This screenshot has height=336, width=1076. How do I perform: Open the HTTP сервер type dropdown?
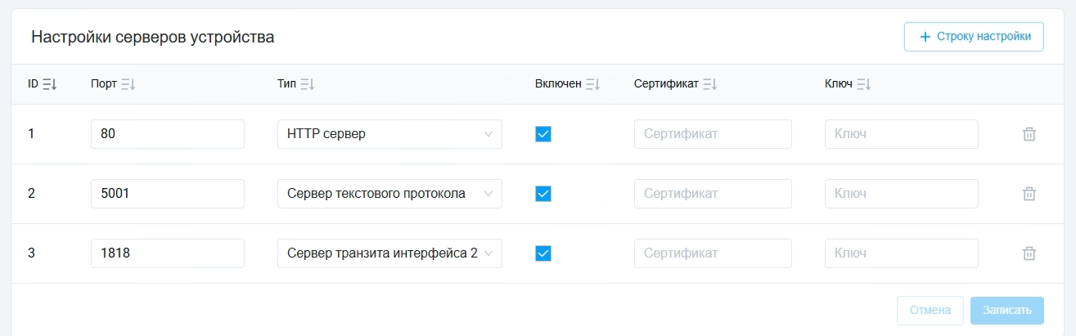click(389, 134)
